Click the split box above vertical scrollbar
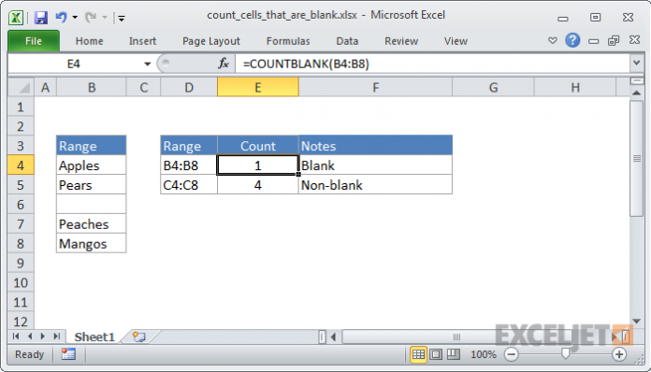 tap(636, 81)
